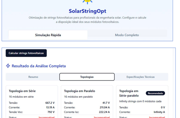
Task: Click the SolarStringOpt title
Action: [x=87, y=11]
